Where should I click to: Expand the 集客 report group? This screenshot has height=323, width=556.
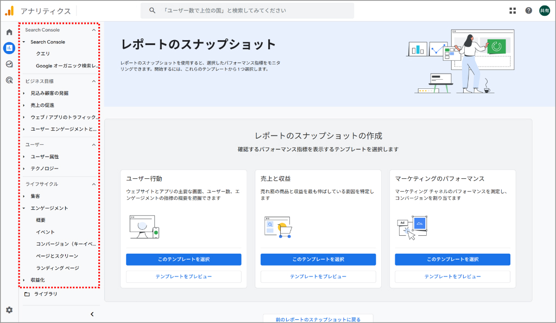click(x=23, y=196)
